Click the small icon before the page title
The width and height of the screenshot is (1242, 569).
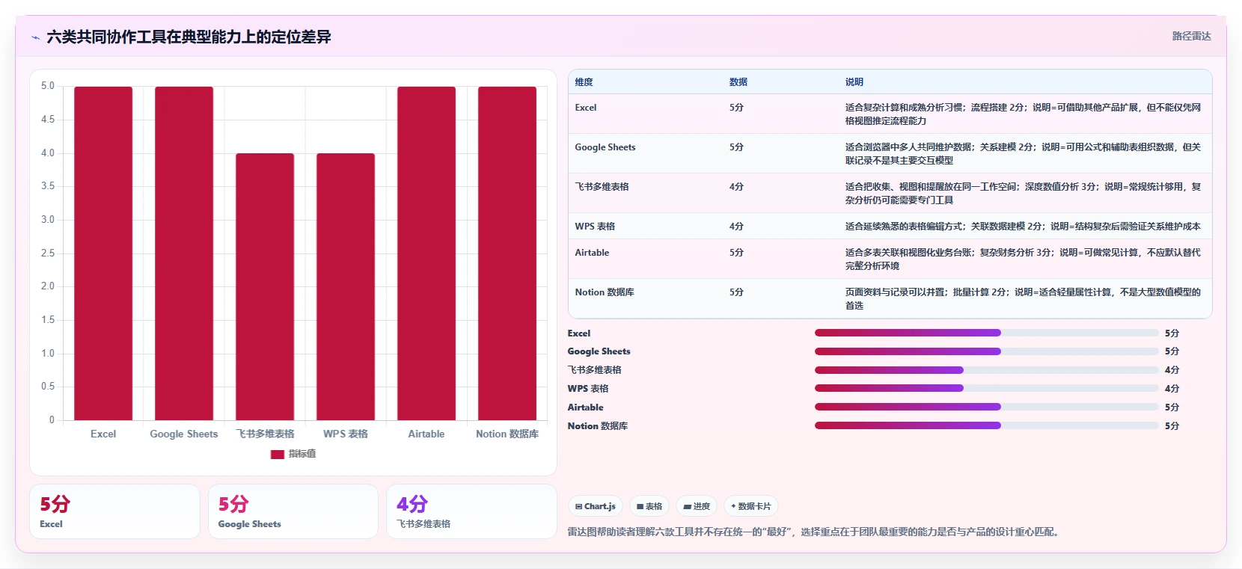pyautogui.click(x=36, y=37)
